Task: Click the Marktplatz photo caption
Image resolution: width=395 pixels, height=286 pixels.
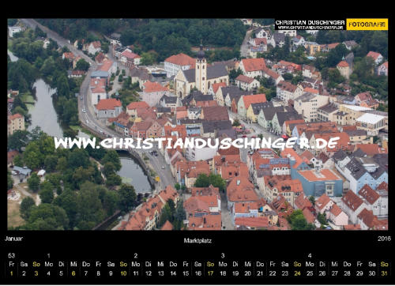Action: click(197, 240)
